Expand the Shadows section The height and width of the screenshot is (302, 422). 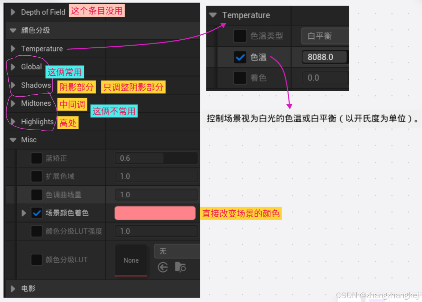coord(12,85)
